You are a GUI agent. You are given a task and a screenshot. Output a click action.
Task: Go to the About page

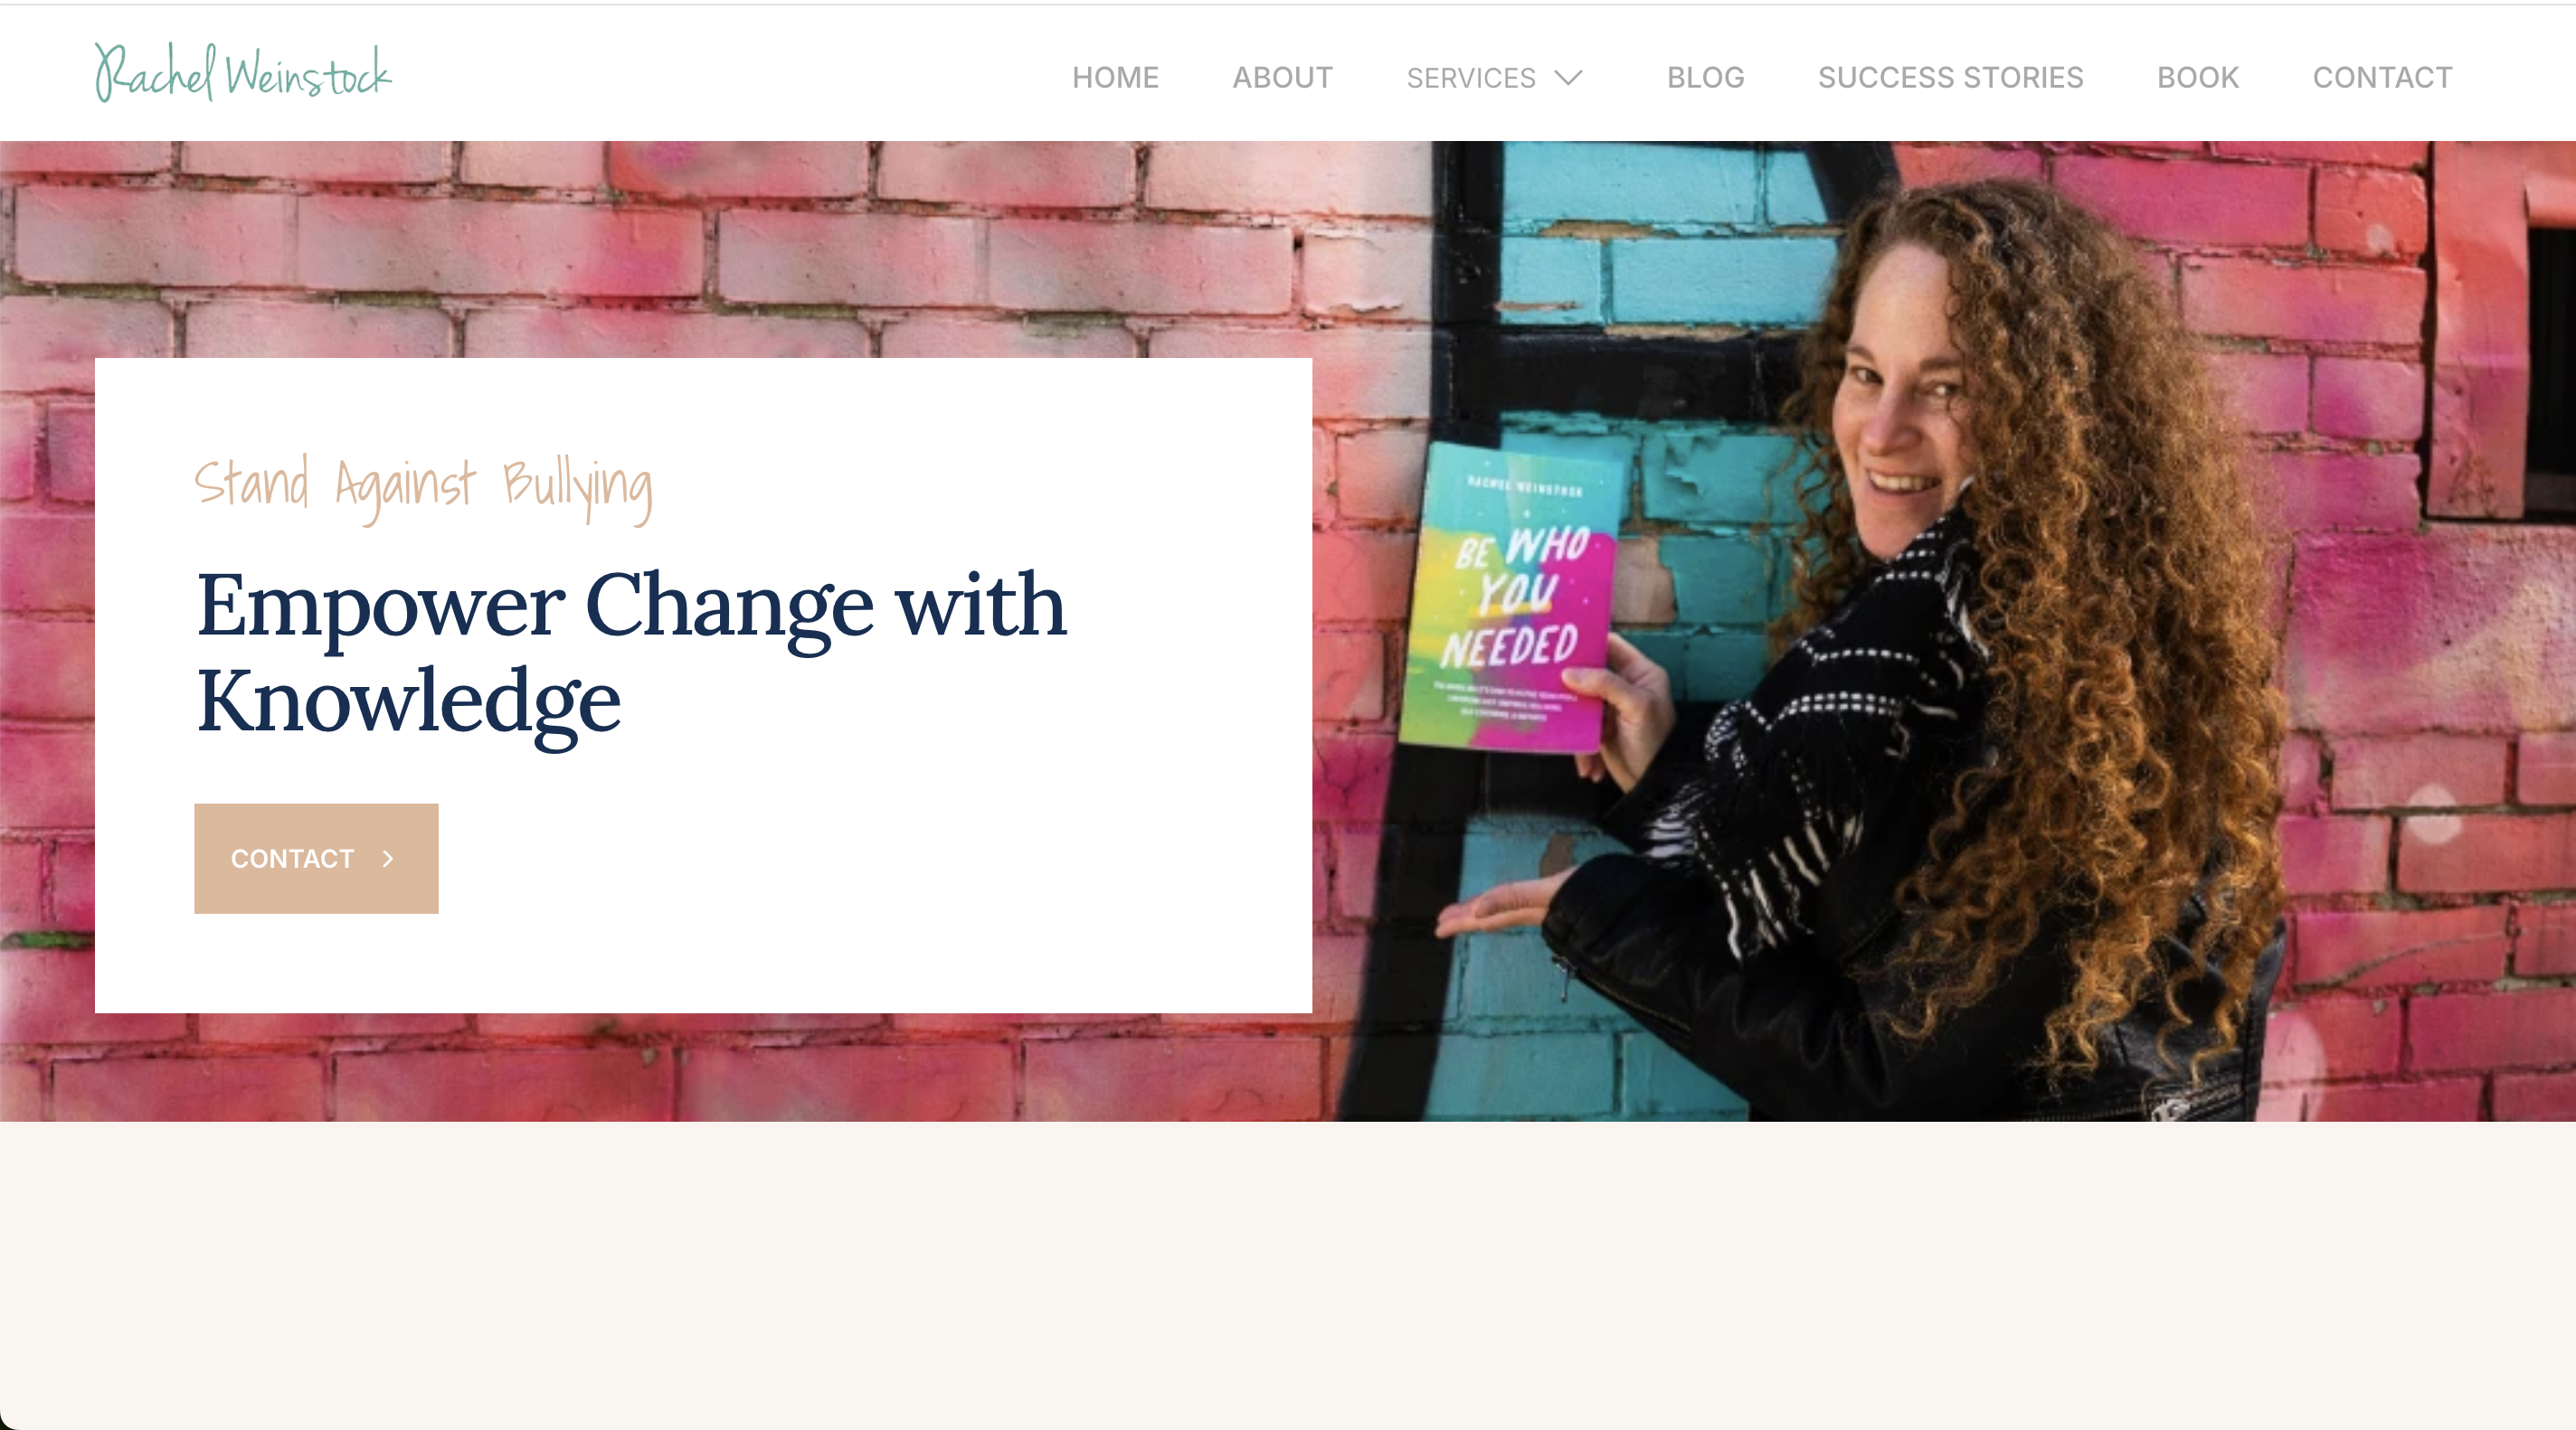(x=1282, y=77)
